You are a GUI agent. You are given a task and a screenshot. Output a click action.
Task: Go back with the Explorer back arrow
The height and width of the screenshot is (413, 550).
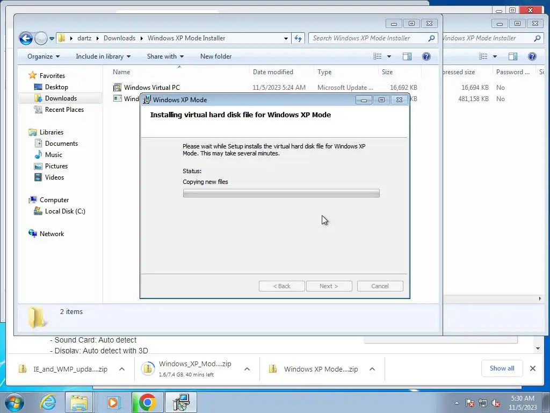coord(26,38)
